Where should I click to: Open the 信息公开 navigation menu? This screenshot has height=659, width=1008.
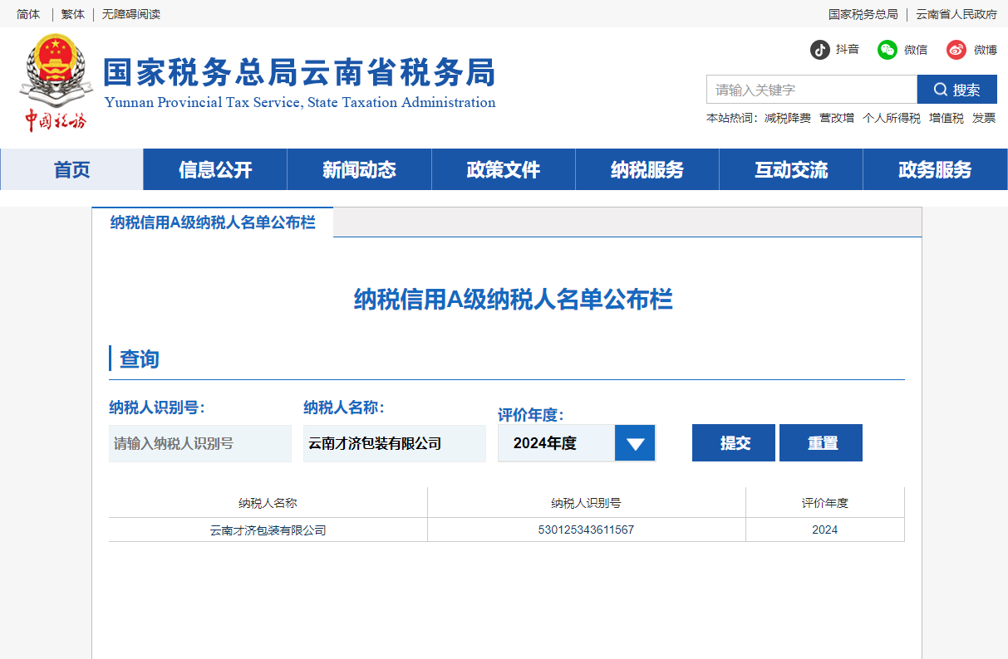coord(215,169)
